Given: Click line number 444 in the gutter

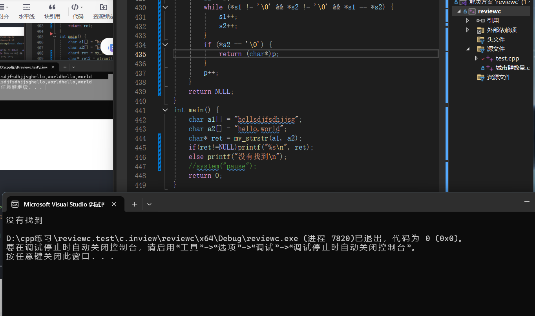Looking at the screenshot, I should [140, 138].
